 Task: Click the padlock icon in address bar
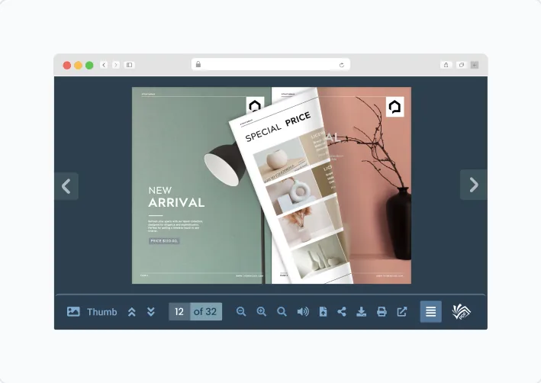point(198,64)
